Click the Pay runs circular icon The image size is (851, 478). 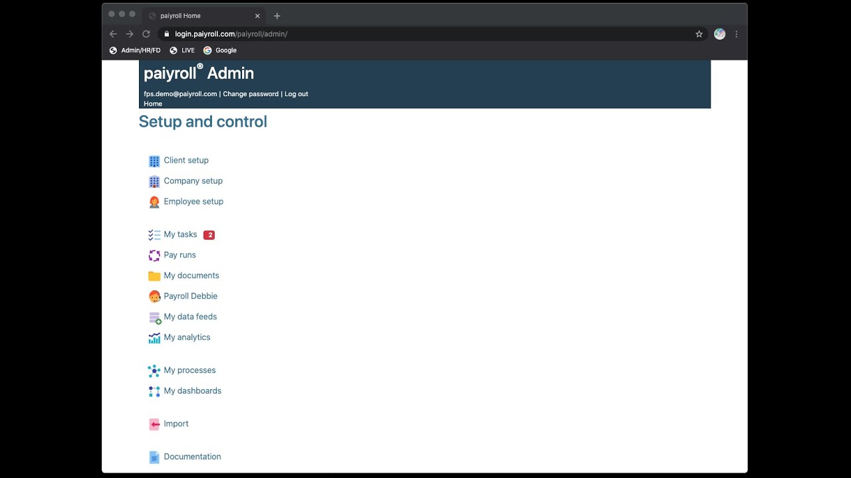click(154, 256)
